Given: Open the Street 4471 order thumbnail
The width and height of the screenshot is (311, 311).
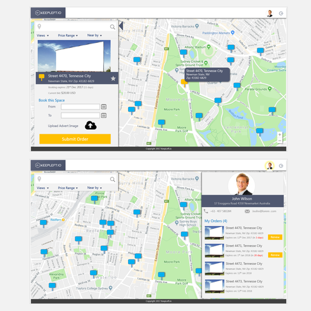Looking at the screenshot, I should [x=215, y=251].
